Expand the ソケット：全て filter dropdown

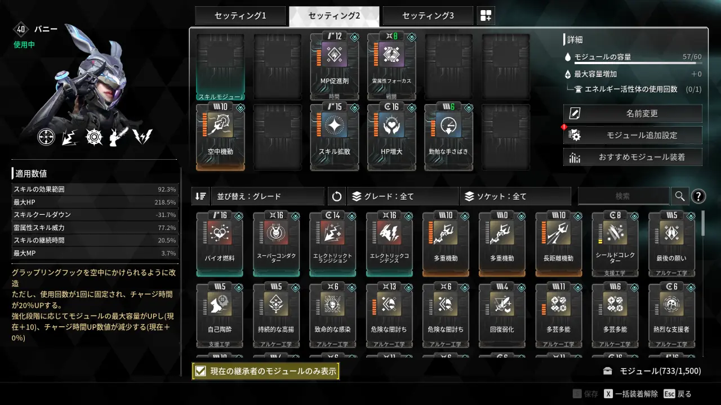[x=515, y=196]
